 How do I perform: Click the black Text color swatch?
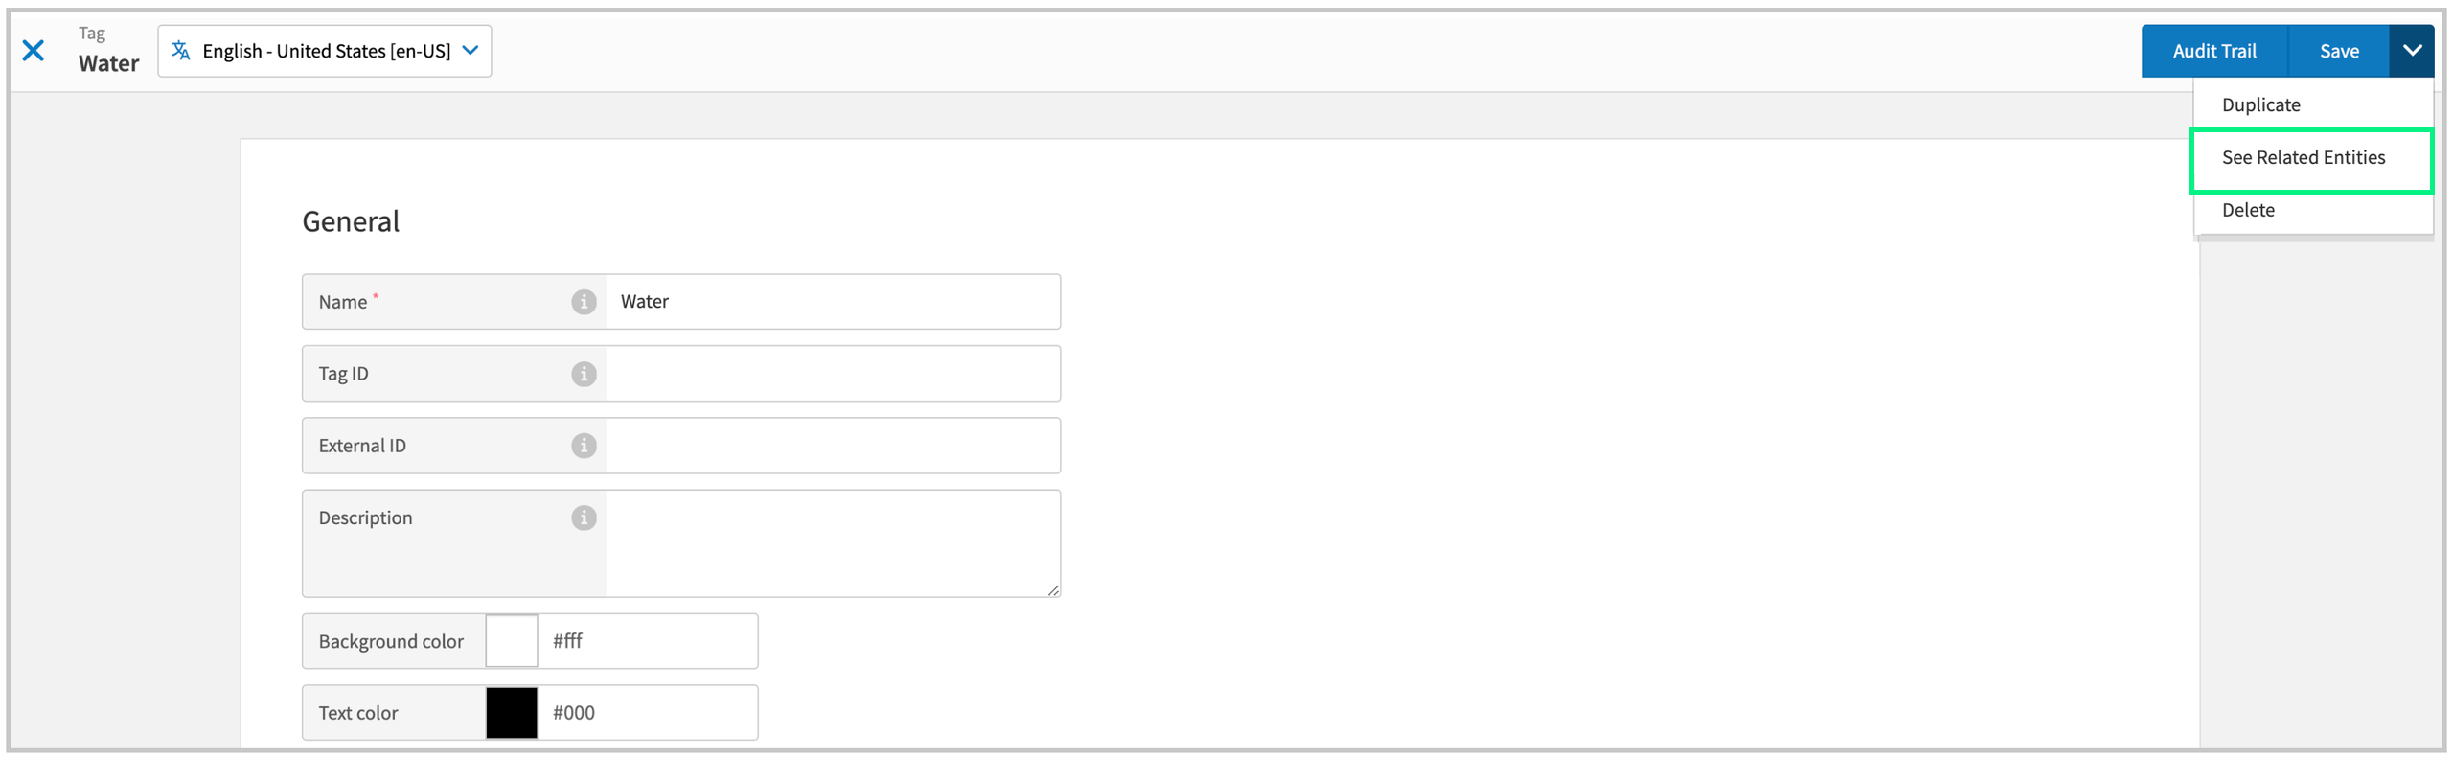click(512, 712)
